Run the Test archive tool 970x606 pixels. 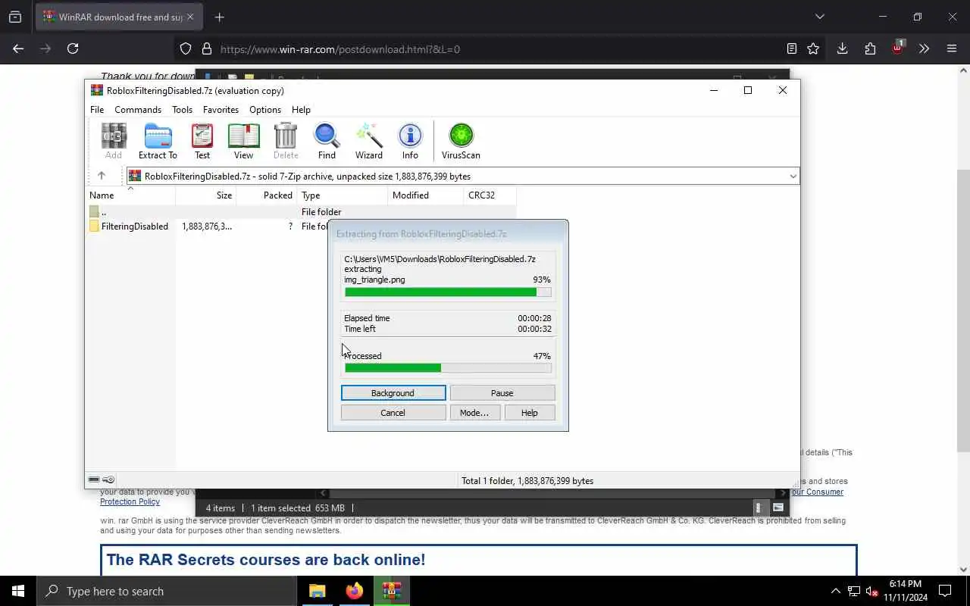click(x=202, y=141)
